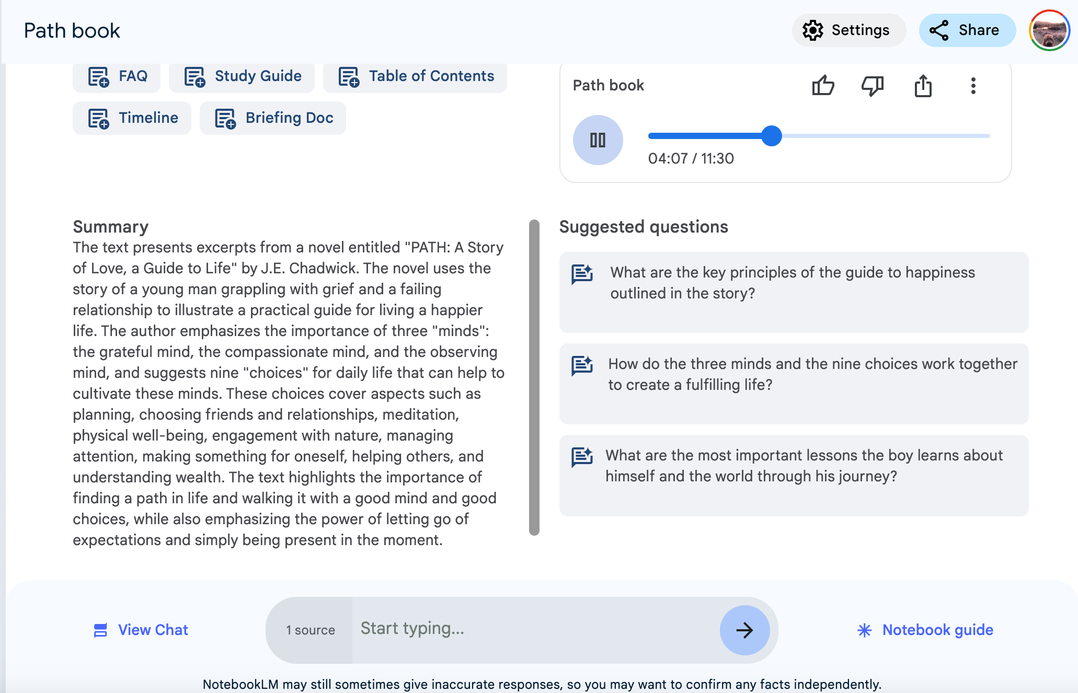Create a Study Guide
The height and width of the screenshot is (693, 1078).
pos(242,76)
